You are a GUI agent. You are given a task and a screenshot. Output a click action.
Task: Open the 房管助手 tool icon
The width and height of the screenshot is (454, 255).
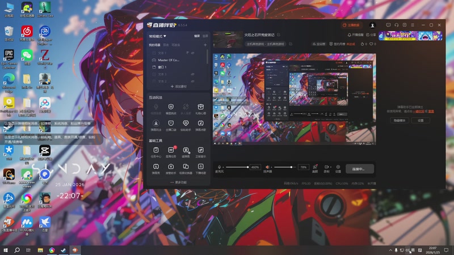pyautogui.click(x=171, y=169)
